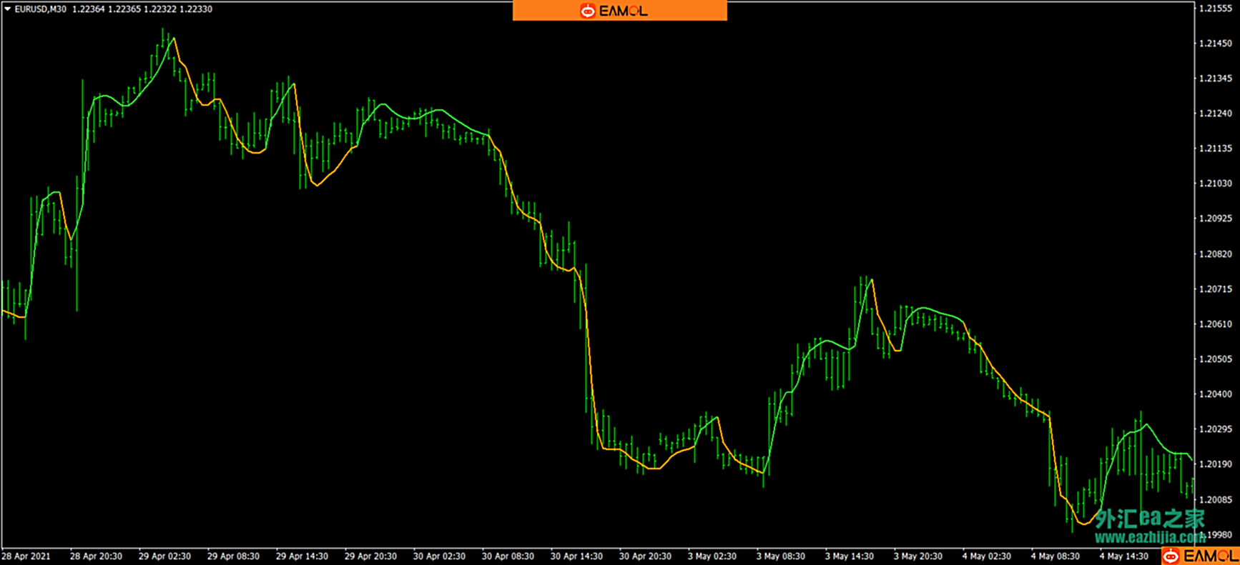The image size is (1240, 565).
Task: Select the 1.21030 level on price scale
Action: [1215, 184]
